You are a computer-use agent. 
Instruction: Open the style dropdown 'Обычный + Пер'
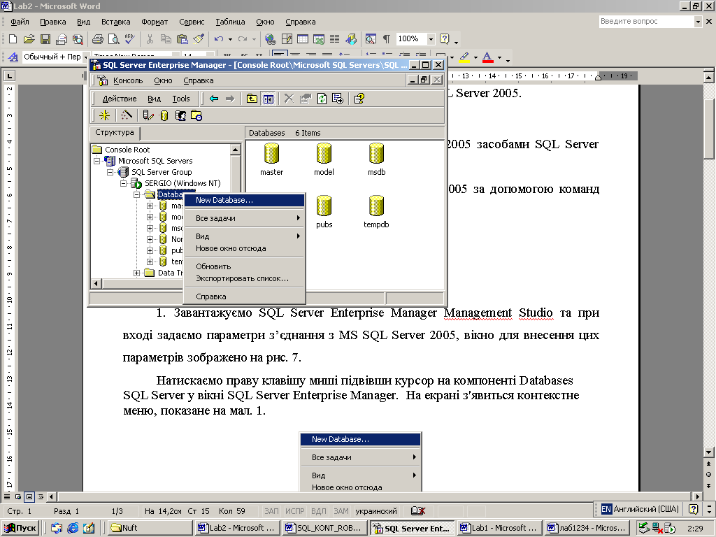pyautogui.click(x=85, y=57)
